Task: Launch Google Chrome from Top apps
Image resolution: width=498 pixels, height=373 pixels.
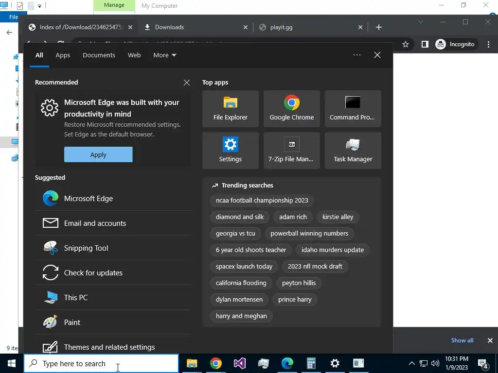Action: click(292, 109)
